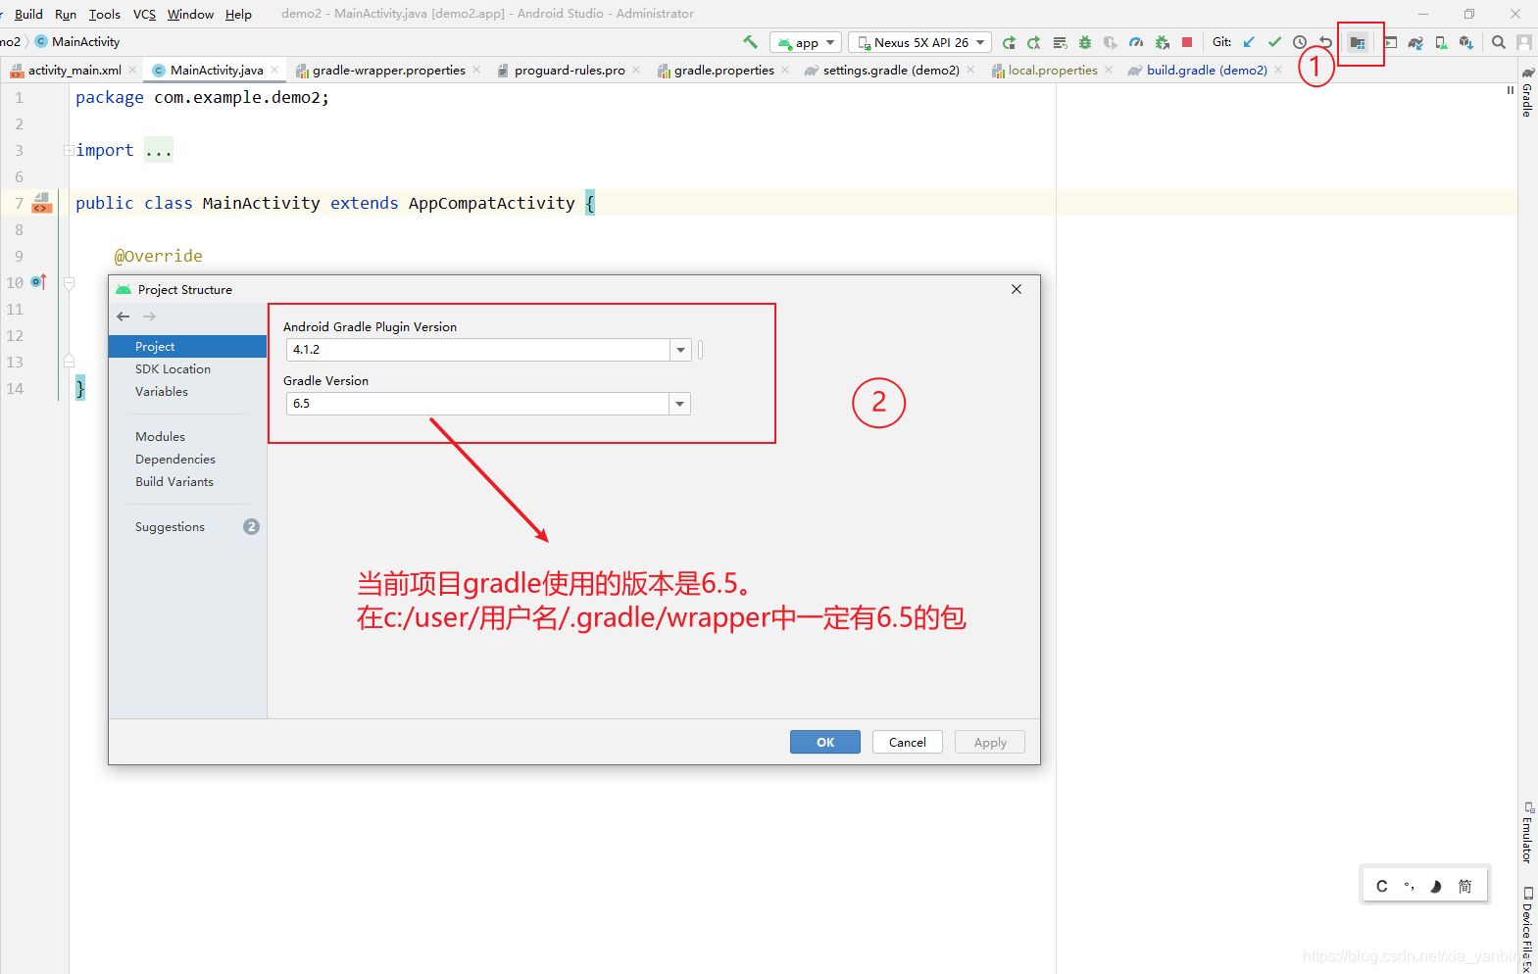This screenshot has width=1538, height=974.
Task: Click the Git Show History clock icon
Action: click(x=1300, y=42)
